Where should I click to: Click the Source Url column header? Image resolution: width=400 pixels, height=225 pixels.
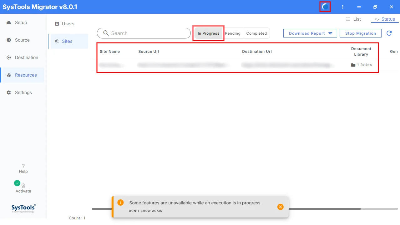pyautogui.click(x=149, y=52)
